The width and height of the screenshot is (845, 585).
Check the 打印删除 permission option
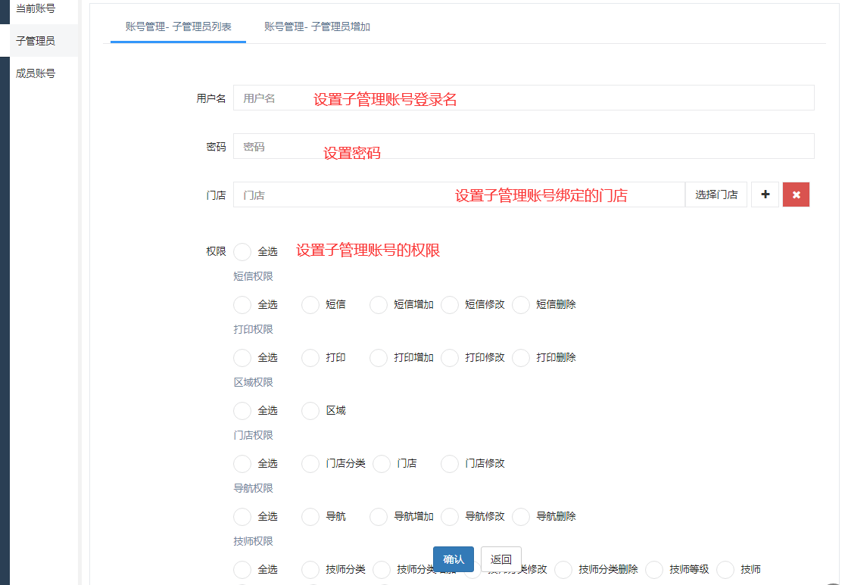[x=521, y=357]
